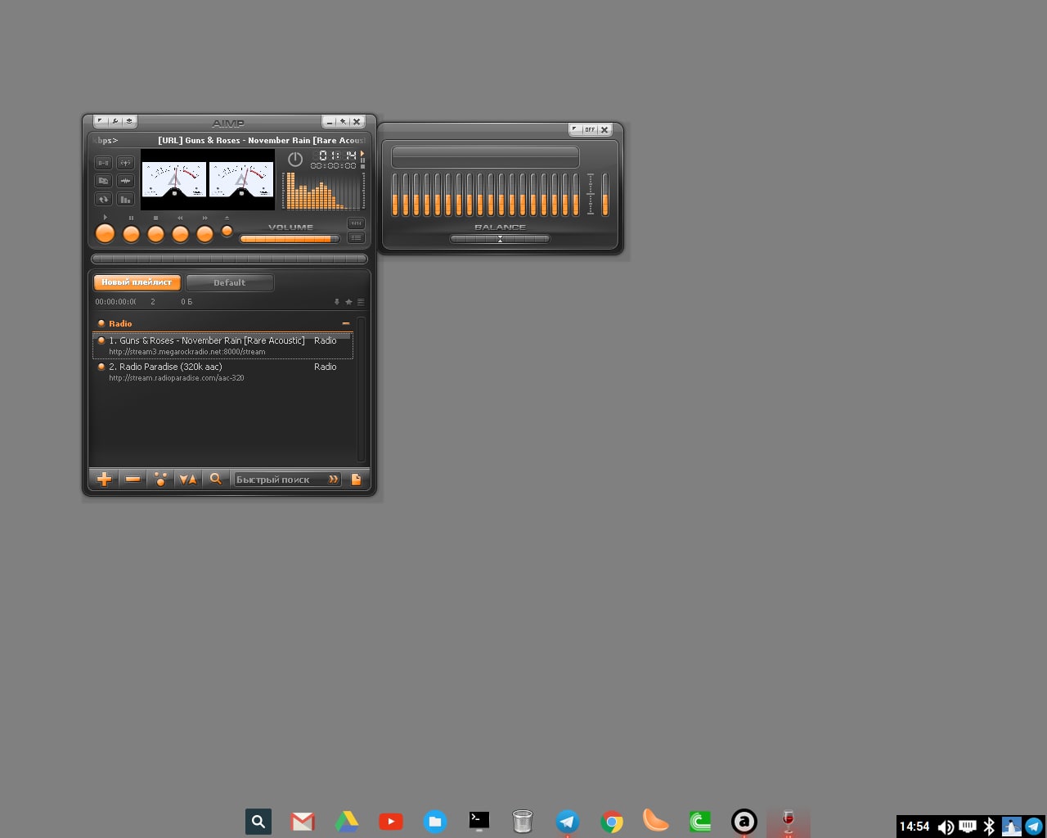The height and width of the screenshot is (838, 1047).
Task: Switch to the Default playlist tab
Action: [230, 283]
